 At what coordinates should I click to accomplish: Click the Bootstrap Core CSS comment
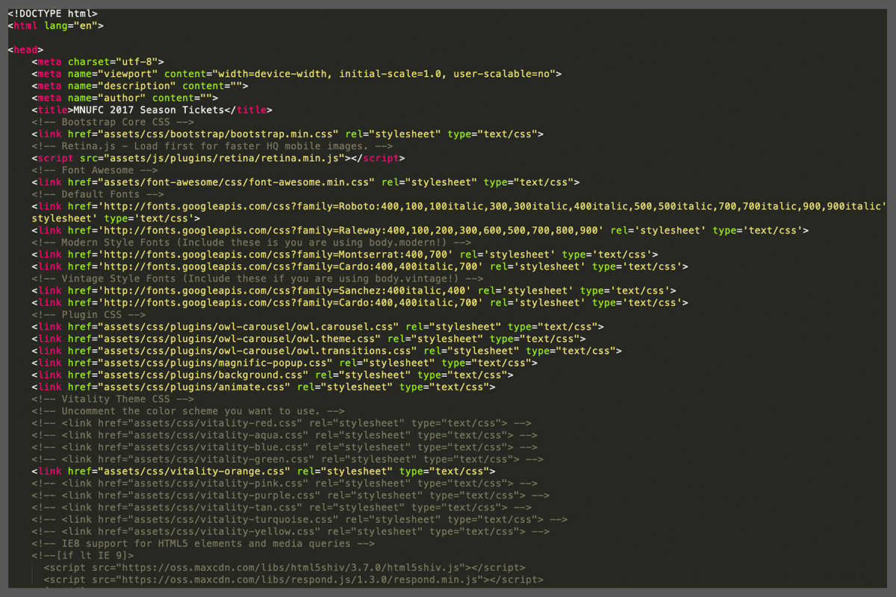(x=112, y=122)
